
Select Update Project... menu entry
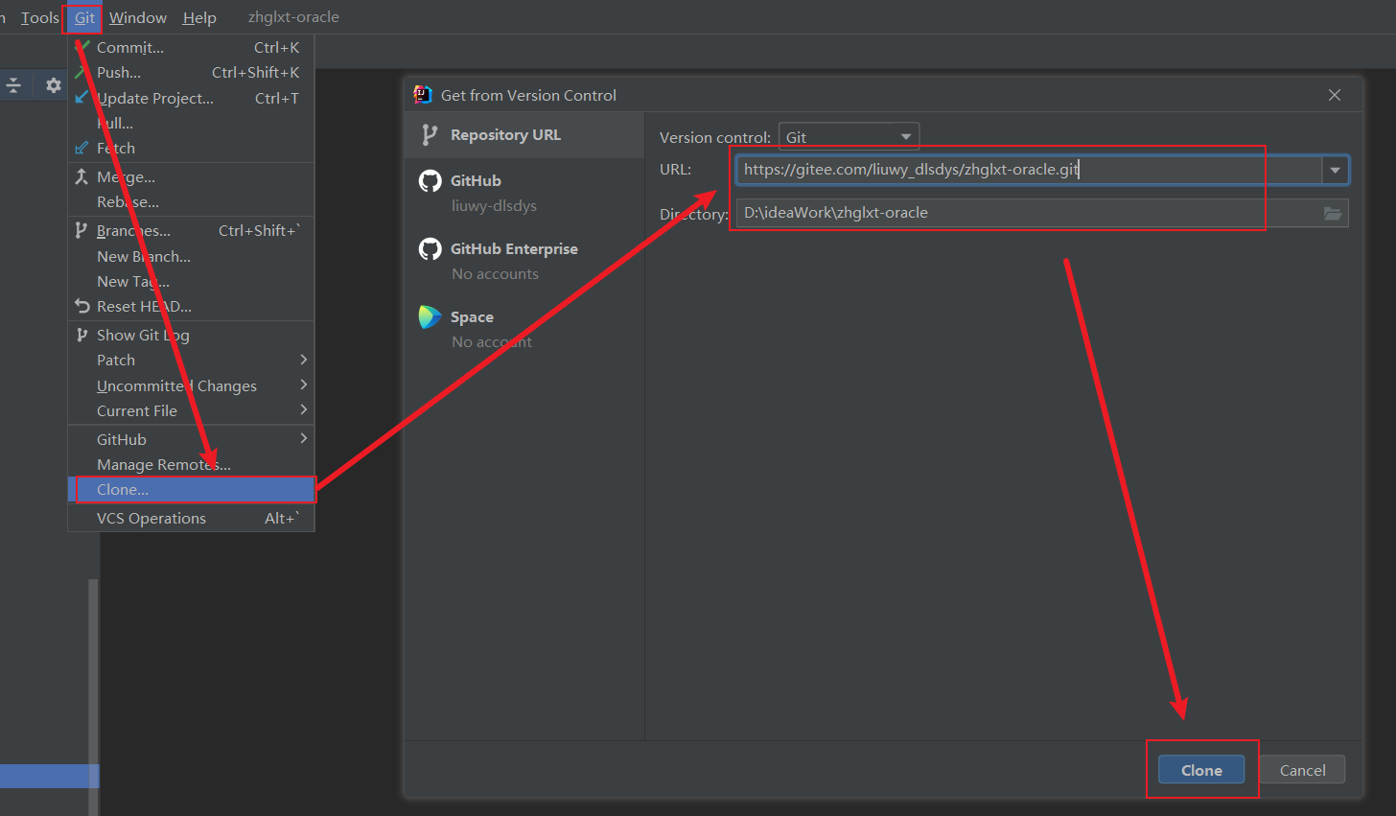(191, 98)
